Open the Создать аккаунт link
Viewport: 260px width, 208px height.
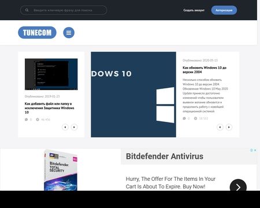click(194, 10)
